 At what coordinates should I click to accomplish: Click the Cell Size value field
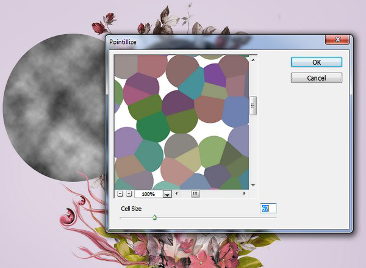268,208
